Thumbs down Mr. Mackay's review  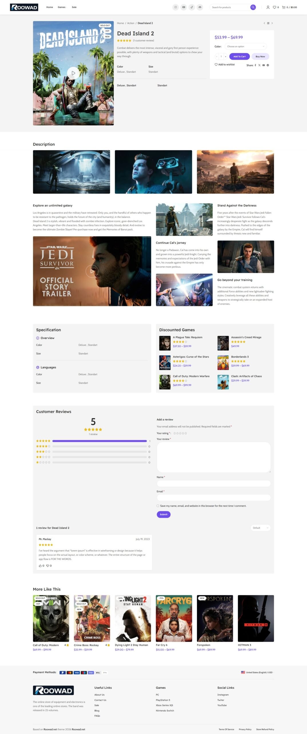pyautogui.click(x=48, y=566)
